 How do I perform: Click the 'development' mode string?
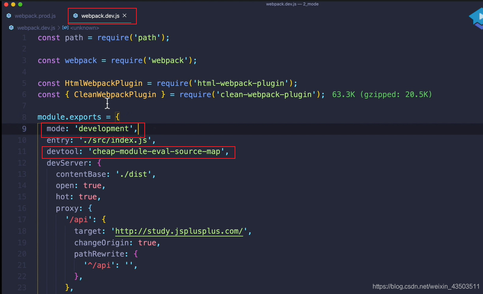[x=104, y=129]
